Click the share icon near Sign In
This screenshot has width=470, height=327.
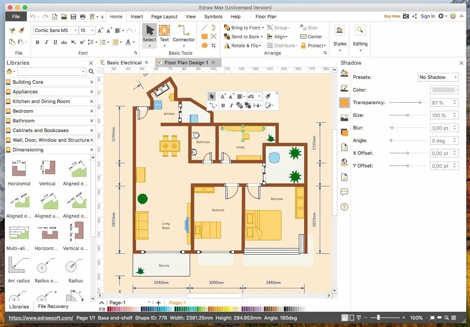point(414,16)
